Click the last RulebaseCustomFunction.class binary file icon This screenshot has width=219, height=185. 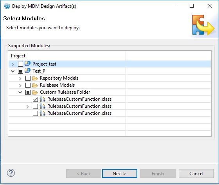pyautogui.click(x=43, y=113)
